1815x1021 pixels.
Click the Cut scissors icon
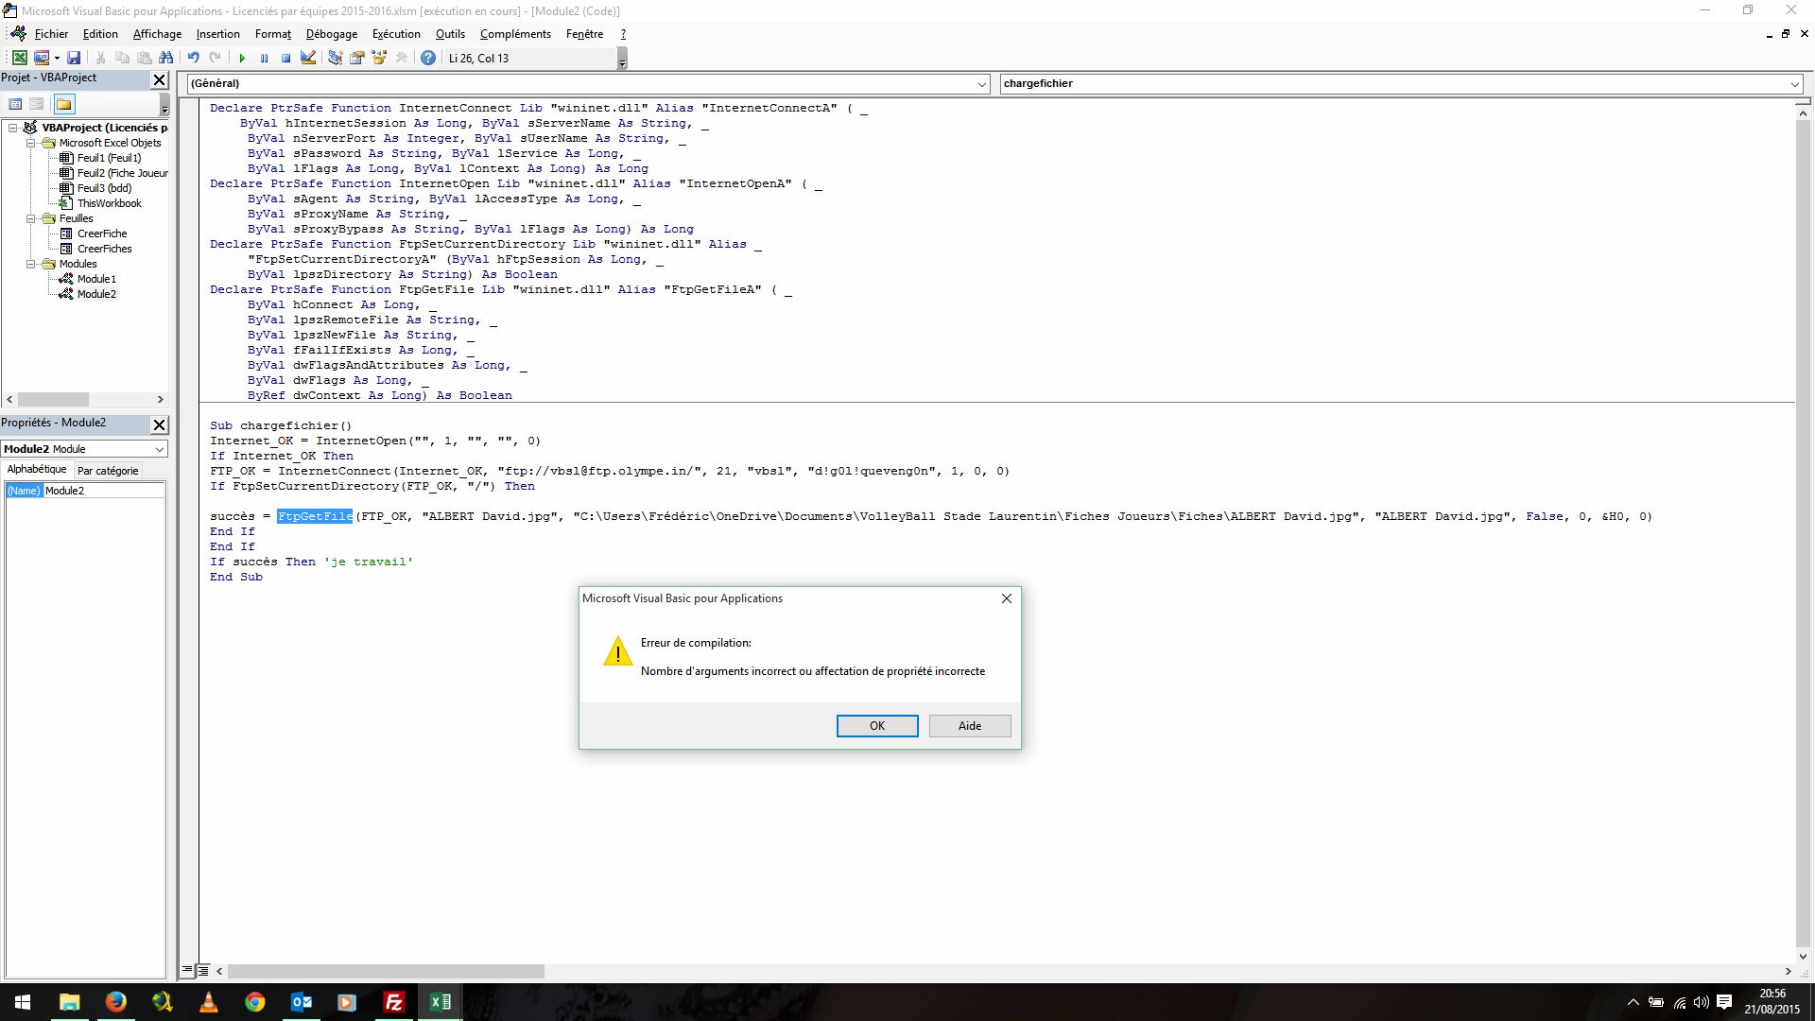click(x=100, y=58)
